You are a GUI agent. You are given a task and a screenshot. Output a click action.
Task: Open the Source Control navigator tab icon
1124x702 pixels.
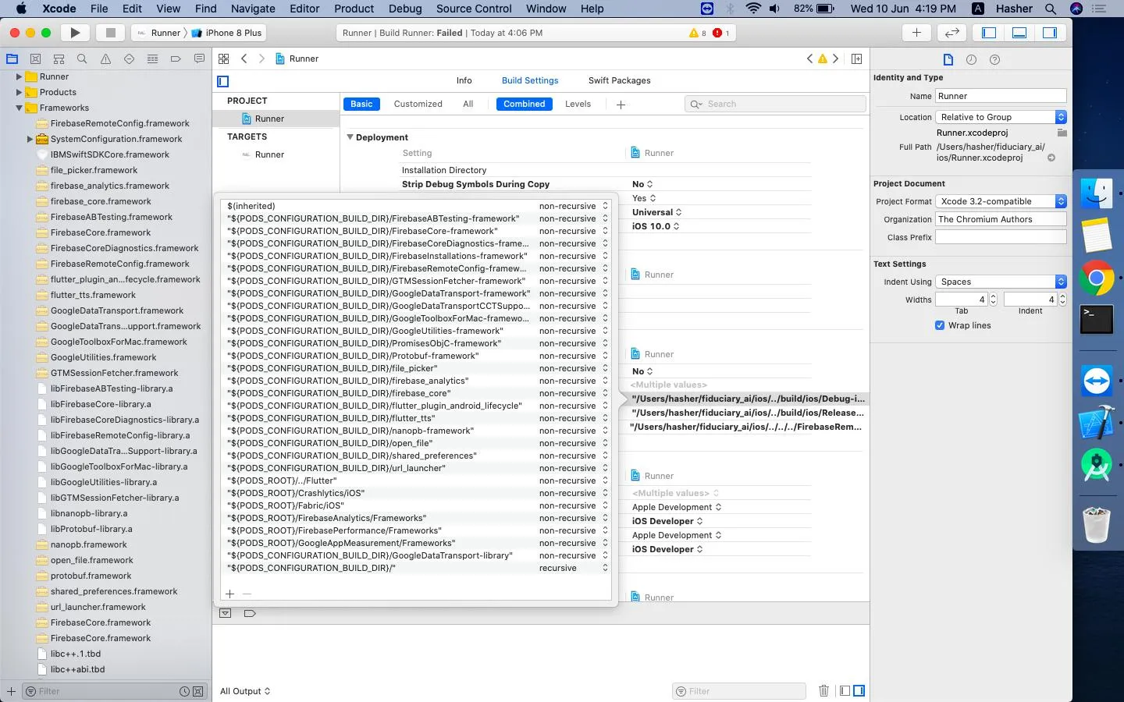tap(35, 59)
